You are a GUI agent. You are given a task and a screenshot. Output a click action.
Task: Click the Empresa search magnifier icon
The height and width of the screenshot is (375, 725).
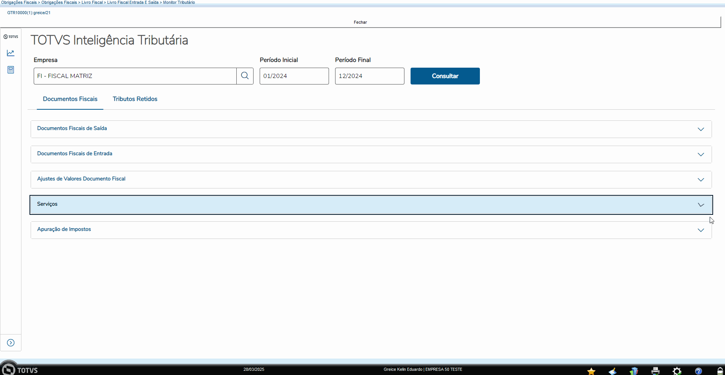coord(245,76)
